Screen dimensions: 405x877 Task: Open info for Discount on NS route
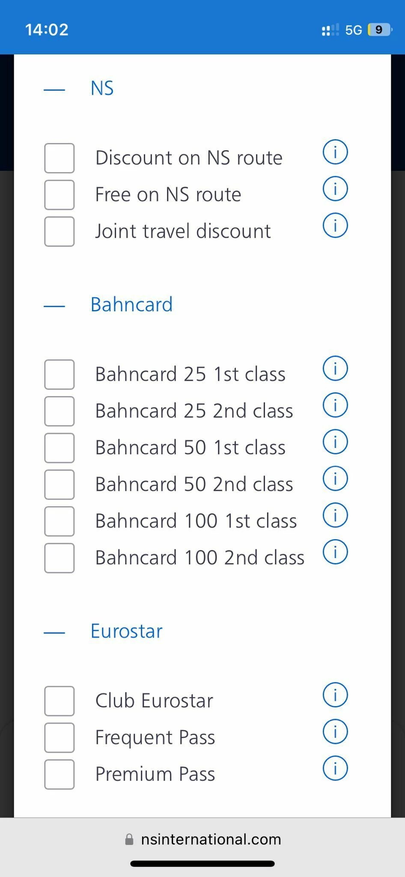(x=335, y=152)
